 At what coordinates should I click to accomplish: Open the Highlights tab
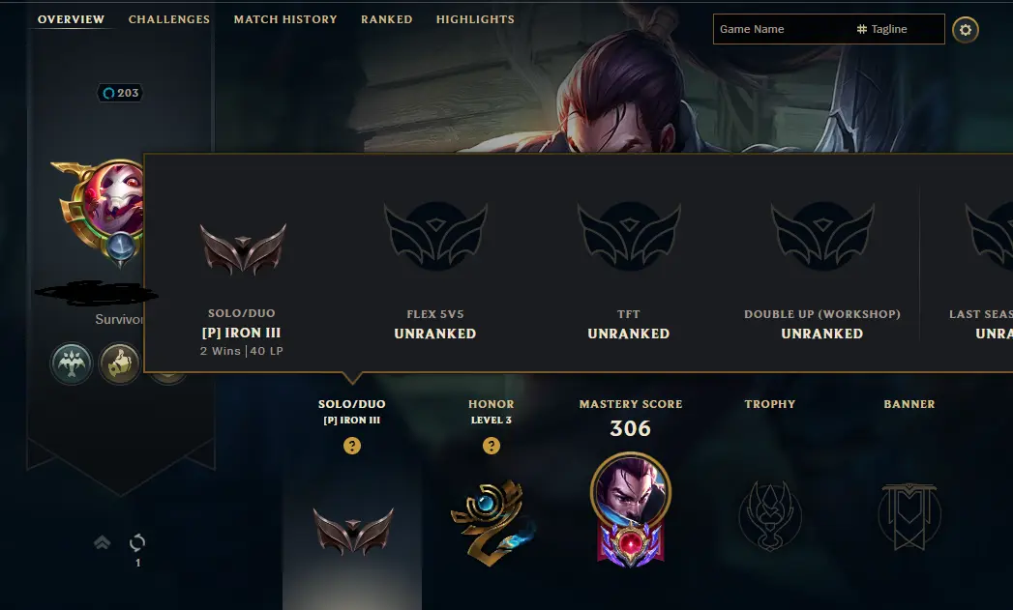point(475,19)
